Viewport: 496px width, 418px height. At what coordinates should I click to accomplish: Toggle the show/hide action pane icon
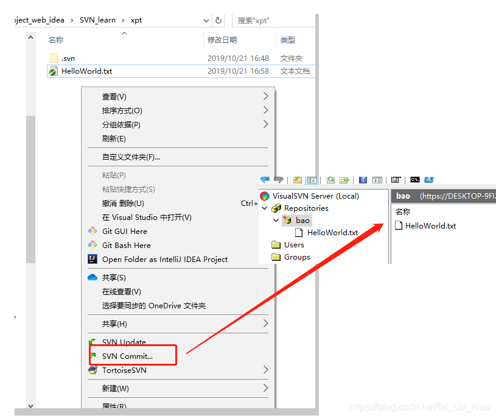(x=377, y=180)
